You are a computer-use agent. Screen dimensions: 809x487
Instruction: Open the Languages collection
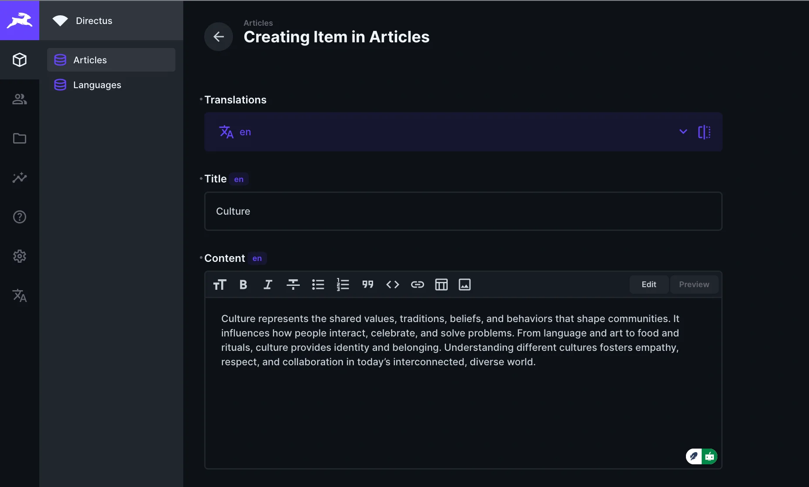(97, 85)
